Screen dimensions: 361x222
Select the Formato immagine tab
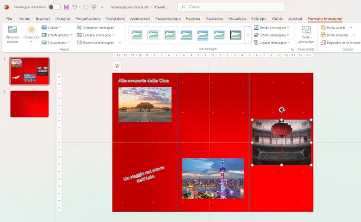325,18
